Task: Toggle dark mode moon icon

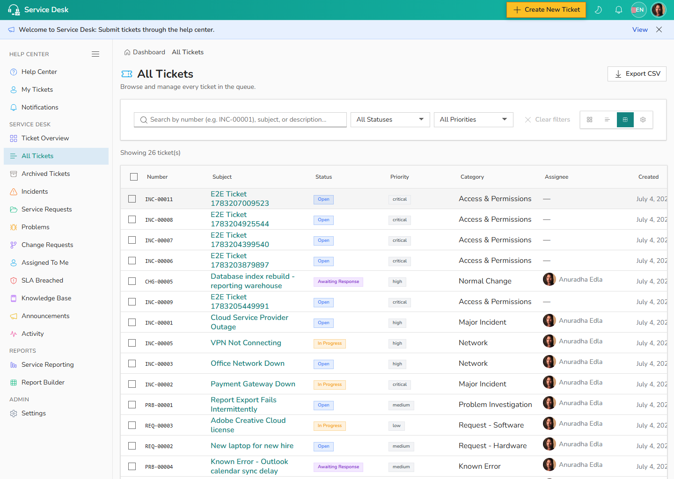Action: click(598, 10)
